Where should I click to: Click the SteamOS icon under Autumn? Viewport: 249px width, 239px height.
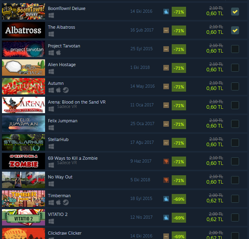point(66,90)
